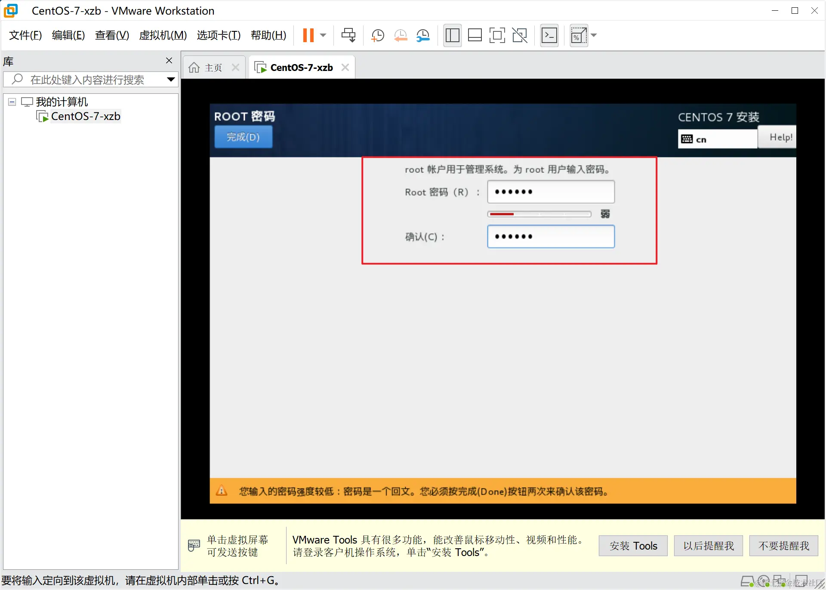Select 我的计算机 in the library tree
This screenshot has height=590, width=826.
point(62,102)
